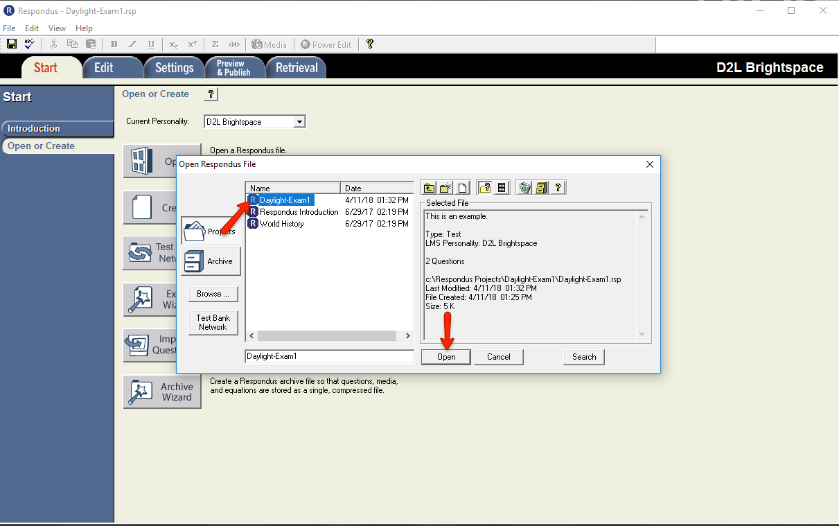Click the Save disk icon in toolbar
The width and height of the screenshot is (839, 526).
(x=12, y=44)
